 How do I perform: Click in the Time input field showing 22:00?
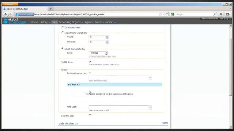tap(97, 53)
